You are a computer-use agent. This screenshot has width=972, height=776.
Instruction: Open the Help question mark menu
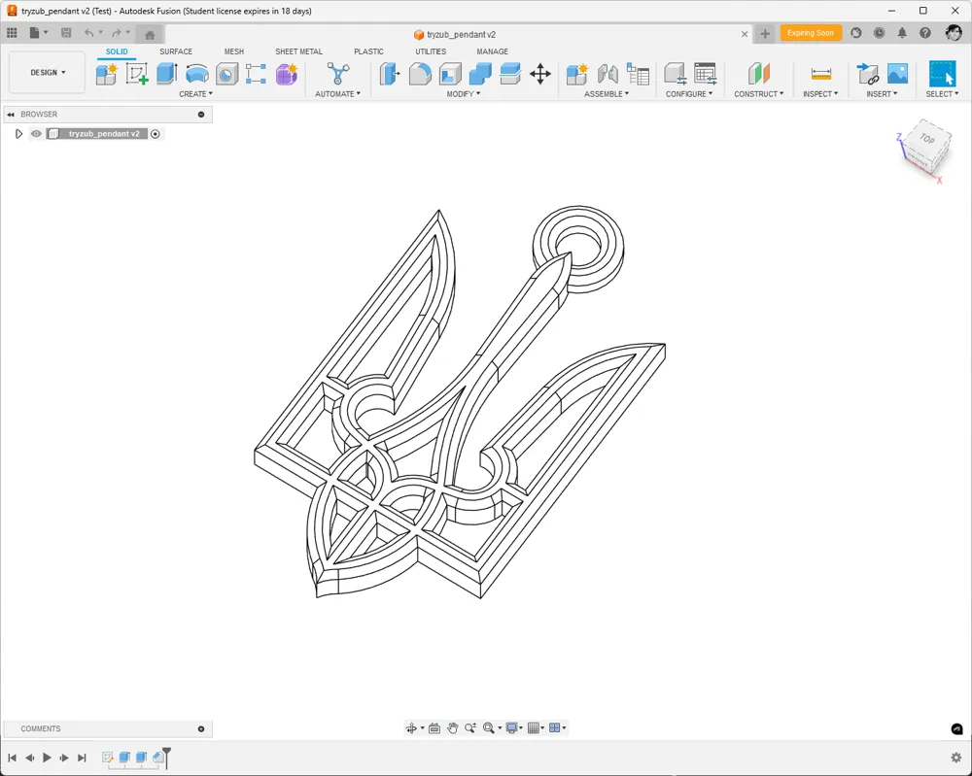coord(925,33)
